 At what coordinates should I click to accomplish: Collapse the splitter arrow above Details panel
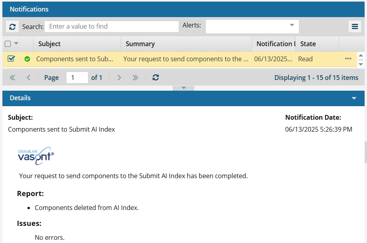[183, 88]
